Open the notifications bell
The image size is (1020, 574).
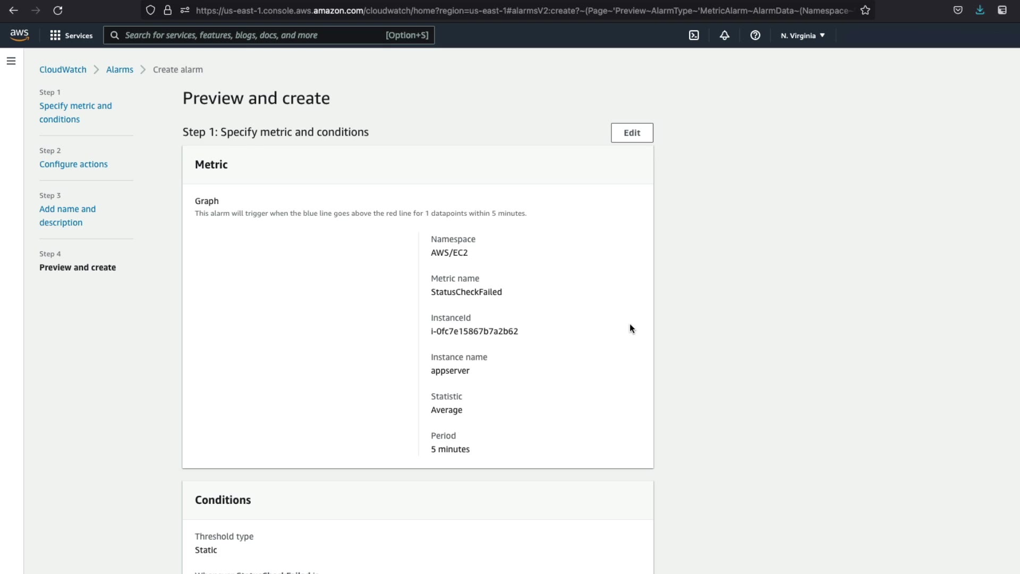725,36
